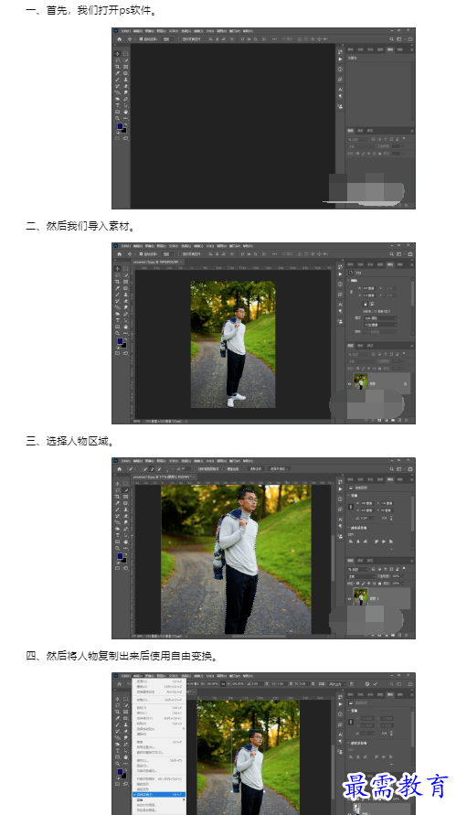Click Select and Mask button in step three screenshot
The width and height of the screenshot is (456, 815).
tap(280, 468)
